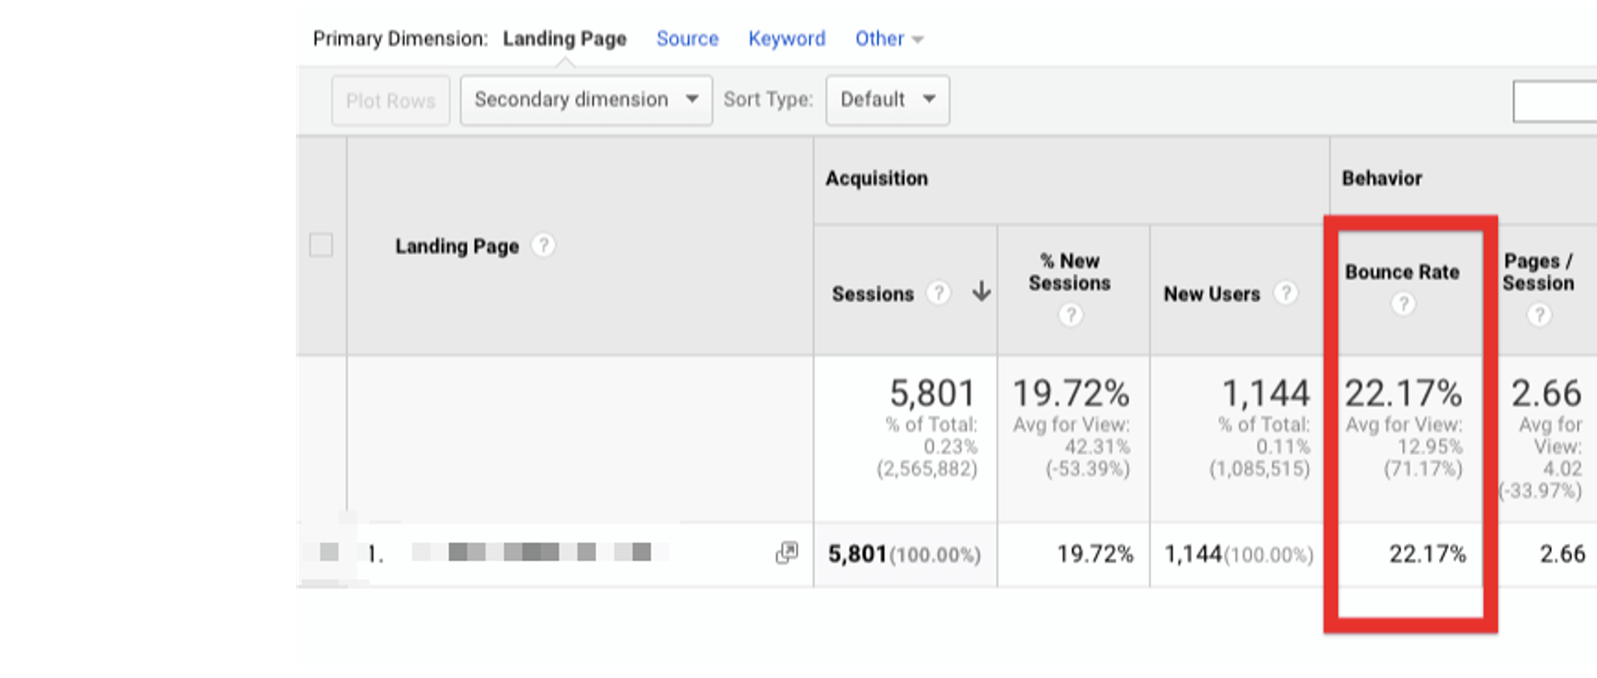Open the Secondary dimension dropdown
Image resolution: width=1597 pixels, height=678 pixels.
pos(586,100)
